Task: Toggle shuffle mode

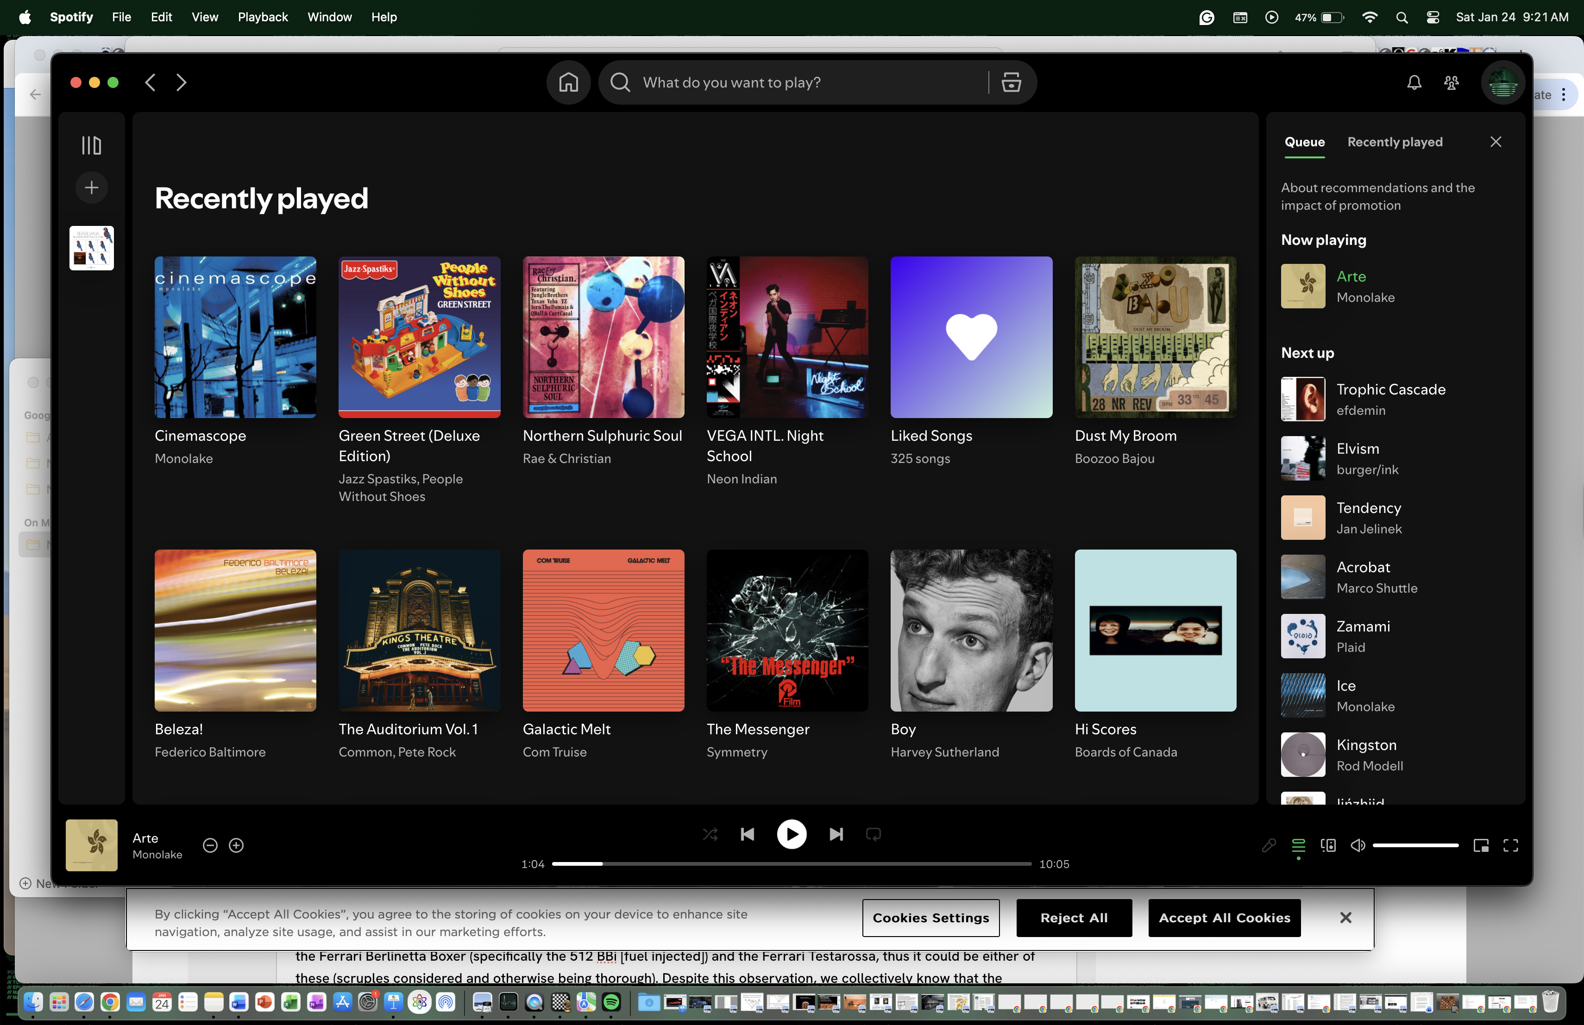Action: click(x=710, y=833)
